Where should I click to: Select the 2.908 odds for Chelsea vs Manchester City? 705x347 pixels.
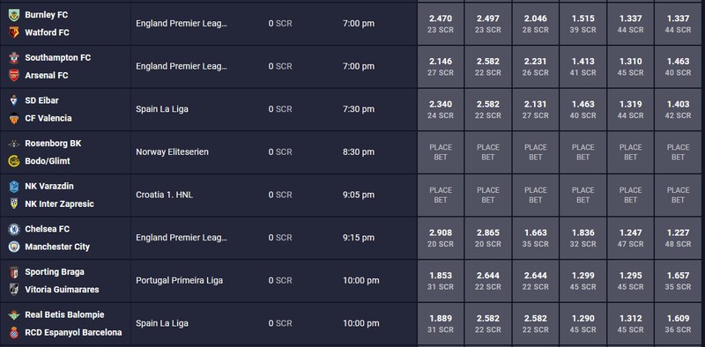pos(440,238)
